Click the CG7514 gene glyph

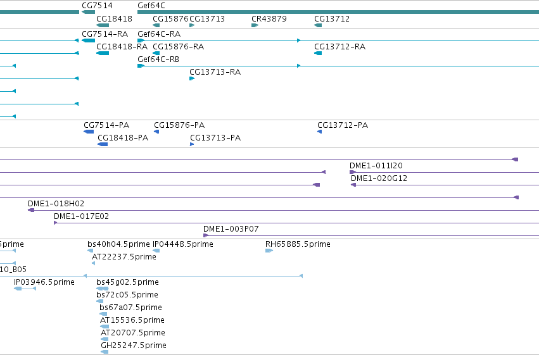(x=88, y=12)
